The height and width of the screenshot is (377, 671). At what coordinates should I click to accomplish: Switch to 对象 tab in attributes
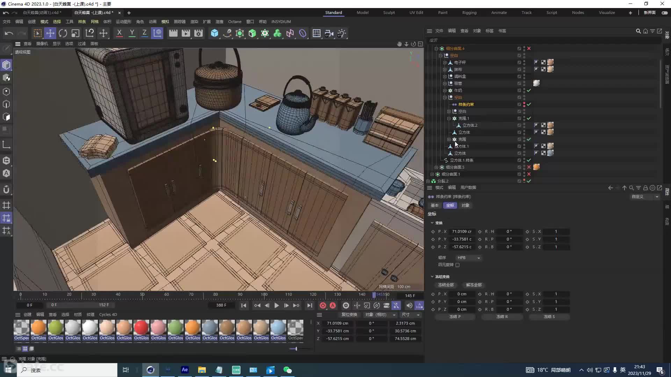pos(465,205)
